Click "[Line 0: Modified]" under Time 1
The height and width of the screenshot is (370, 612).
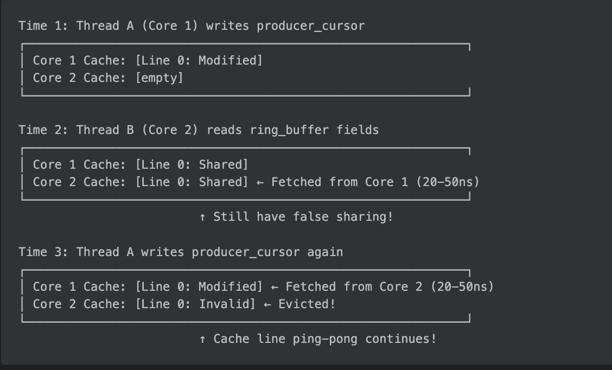click(x=199, y=60)
